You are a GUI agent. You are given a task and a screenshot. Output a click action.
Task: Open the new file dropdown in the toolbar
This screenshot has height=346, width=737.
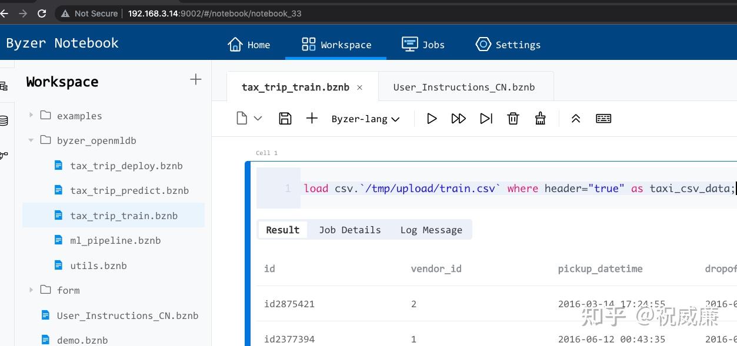coord(249,119)
